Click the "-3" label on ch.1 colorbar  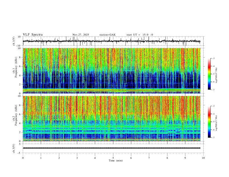[x=213, y=58]
